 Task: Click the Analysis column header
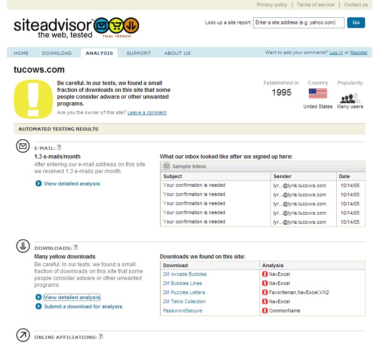click(273, 265)
